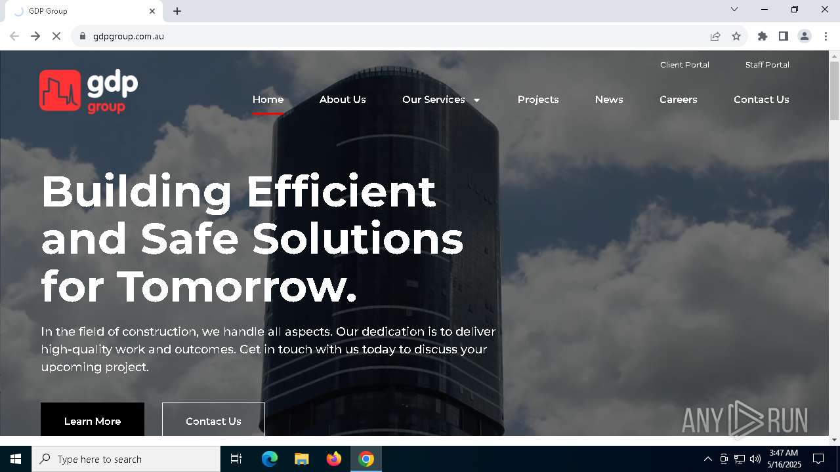The image size is (840, 472).
Task: Click the paragraph about construction aspects
Action: tap(268, 349)
